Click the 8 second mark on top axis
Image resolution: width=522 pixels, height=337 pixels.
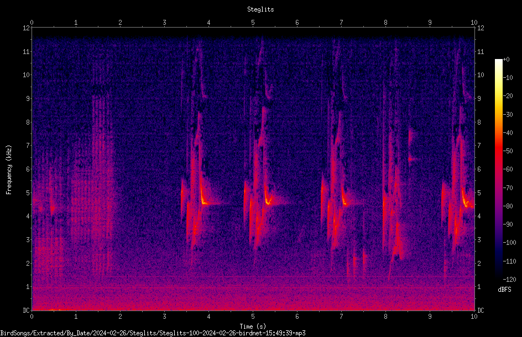point(385,23)
